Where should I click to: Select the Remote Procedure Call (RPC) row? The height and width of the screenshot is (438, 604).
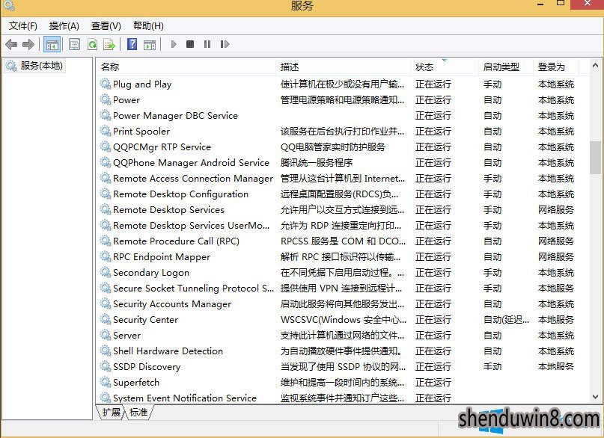[343, 241]
